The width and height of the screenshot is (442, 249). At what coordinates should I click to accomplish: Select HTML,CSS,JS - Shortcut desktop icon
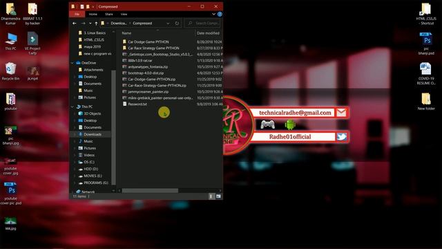pyautogui.click(x=426, y=14)
